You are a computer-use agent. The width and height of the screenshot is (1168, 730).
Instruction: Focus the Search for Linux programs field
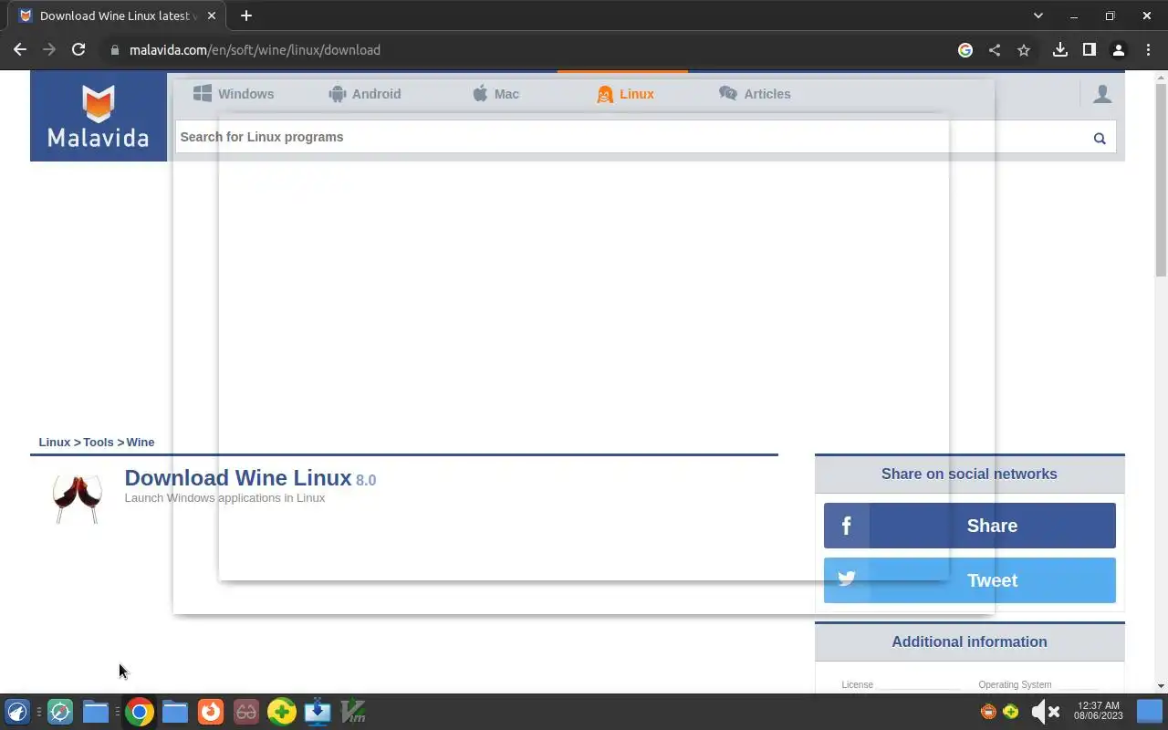tap(630, 137)
